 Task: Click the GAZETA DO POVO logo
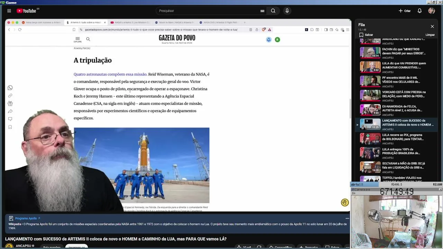[177, 38]
